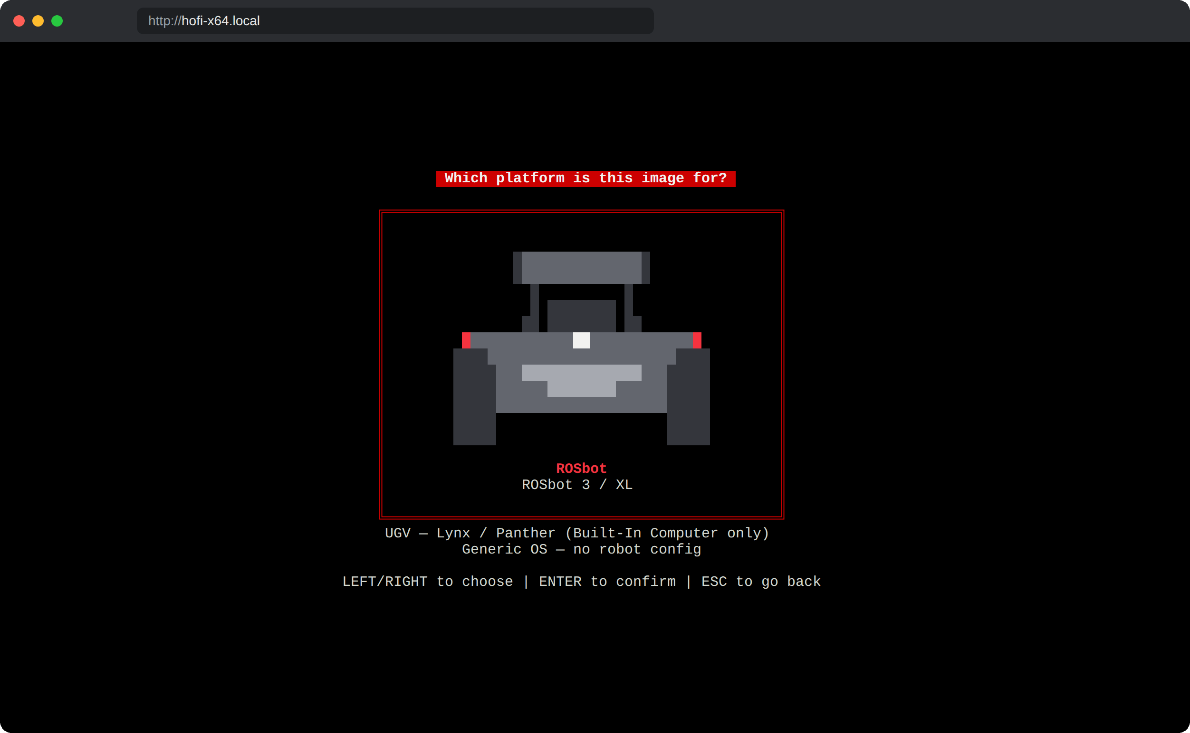1190x733 pixels.
Task: Click the 'ROSbot 3 / XL' subtitle
Action: pos(577,484)
